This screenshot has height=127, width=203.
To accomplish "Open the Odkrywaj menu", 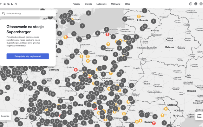I will pyautogui.click(x=115, y=4).
